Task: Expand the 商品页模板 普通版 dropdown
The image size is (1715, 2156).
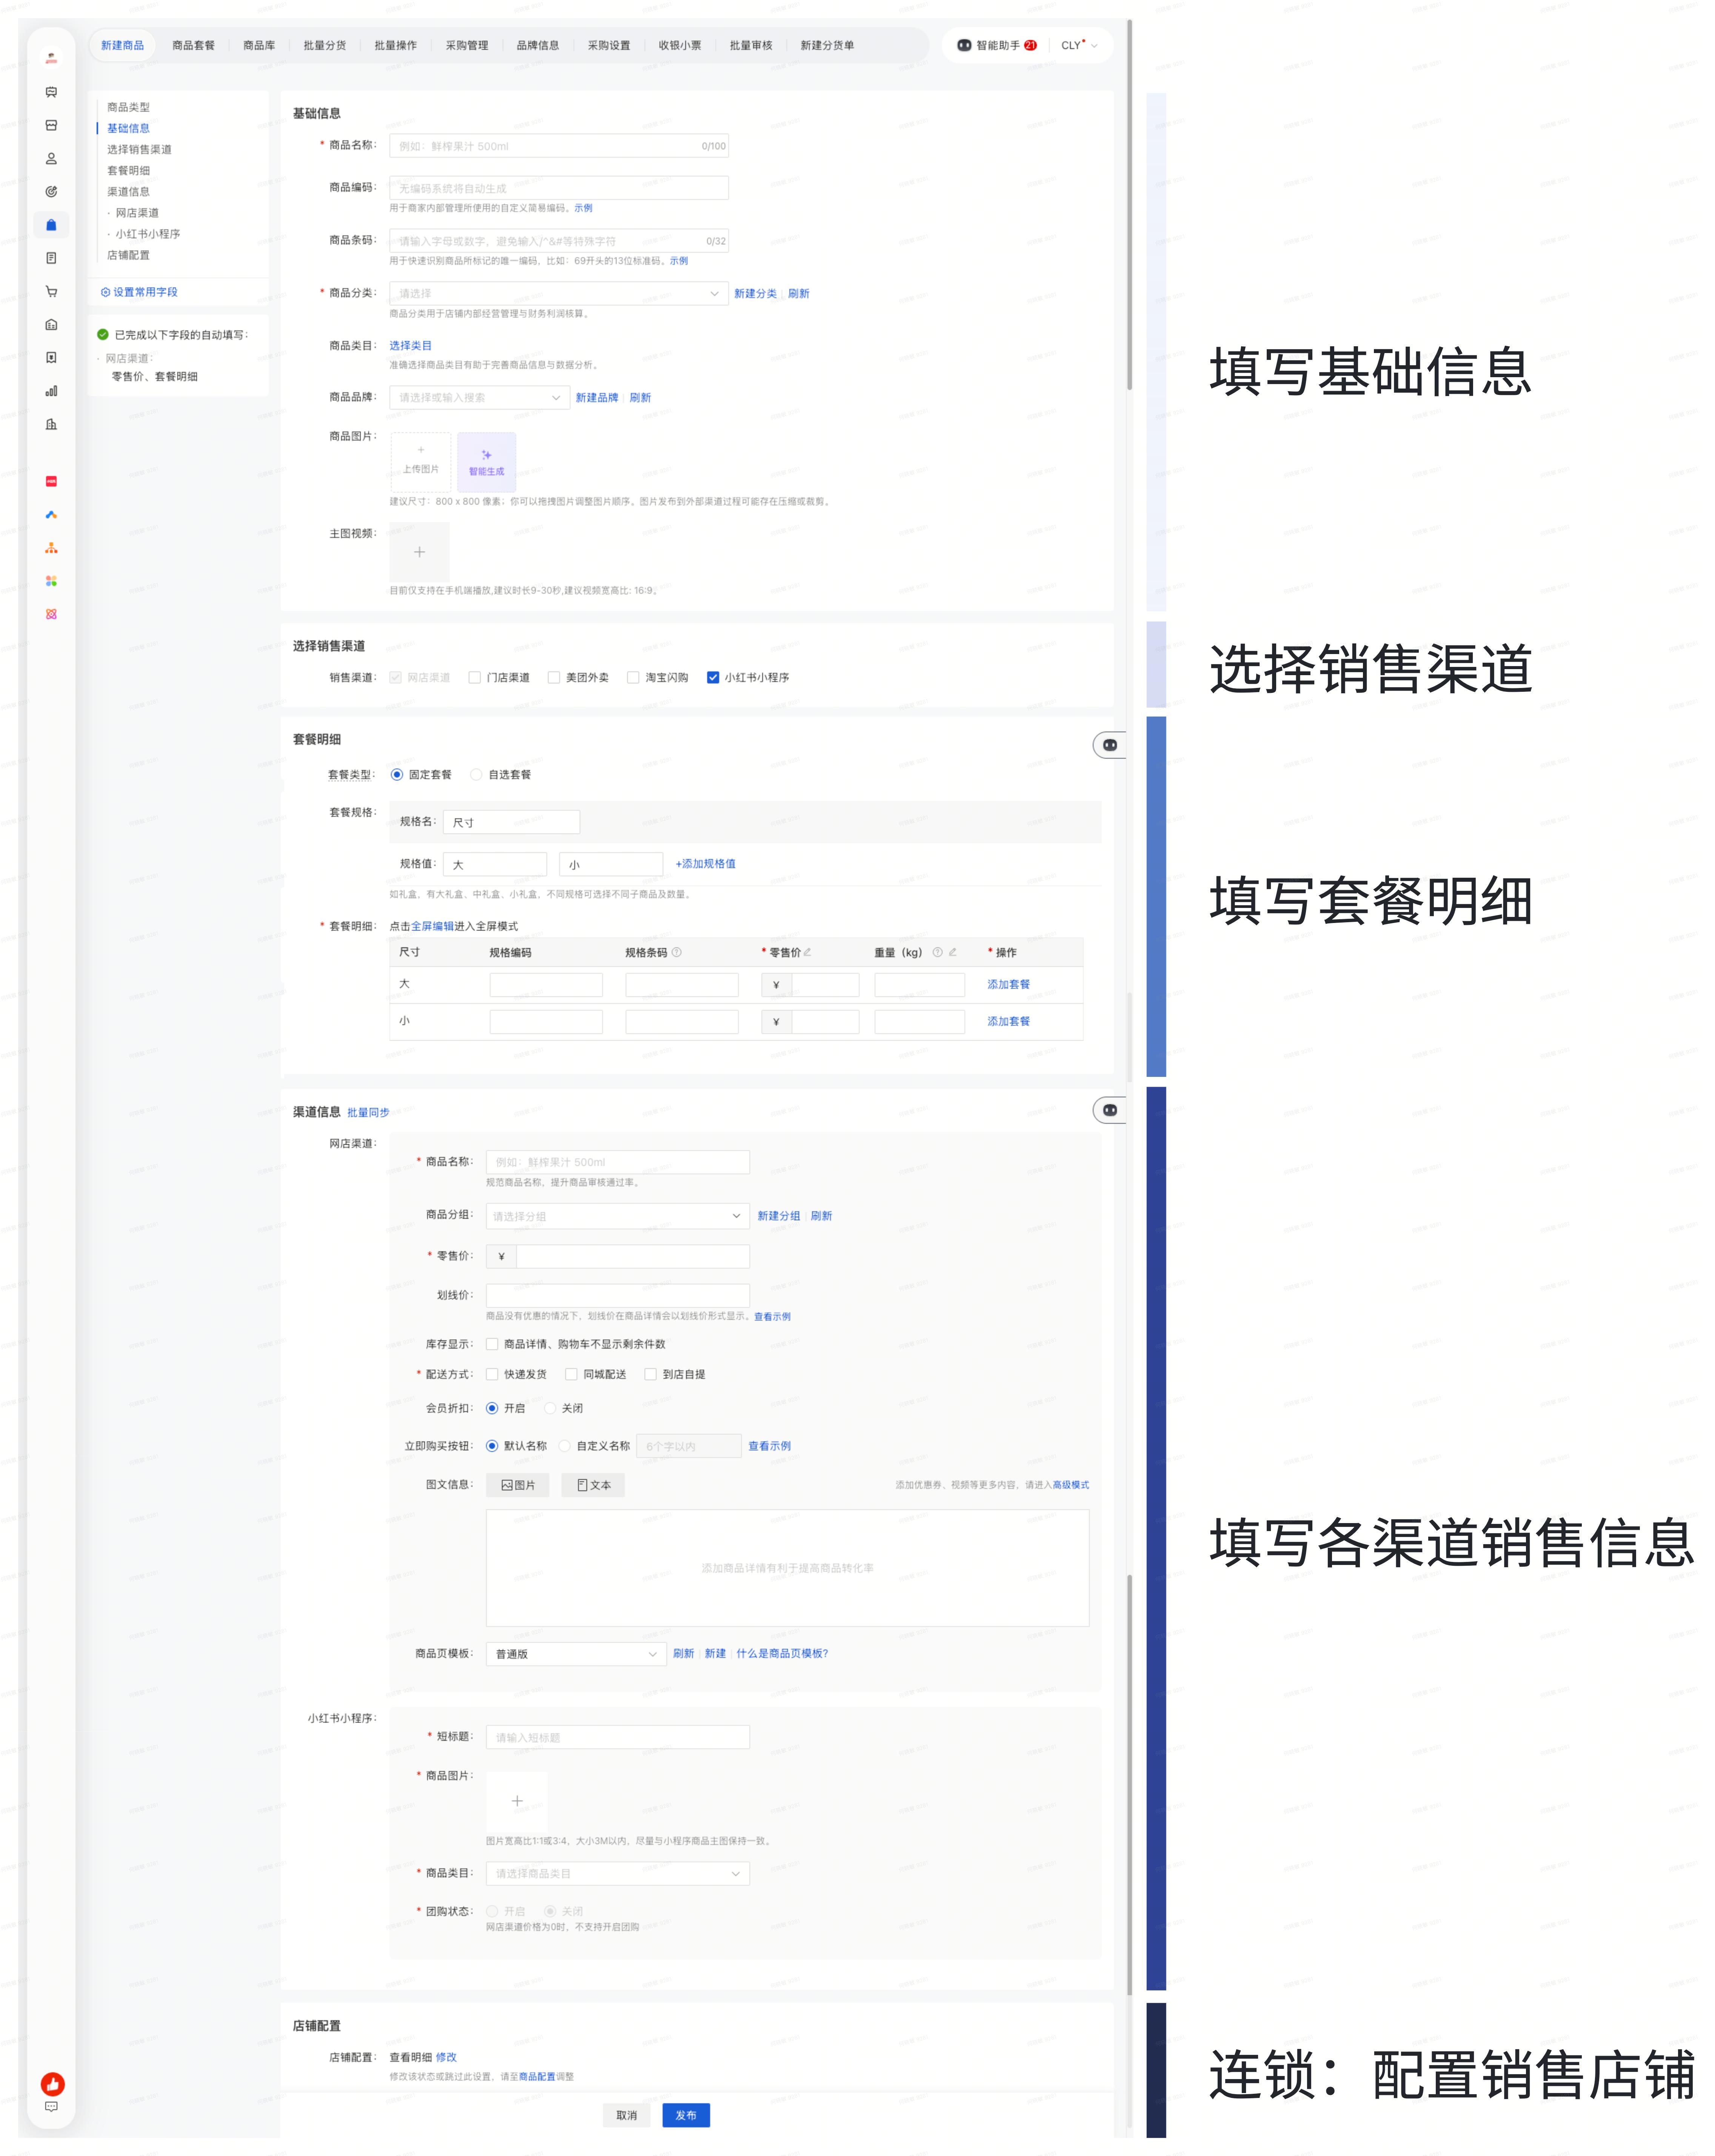Action: [575, 1653]
